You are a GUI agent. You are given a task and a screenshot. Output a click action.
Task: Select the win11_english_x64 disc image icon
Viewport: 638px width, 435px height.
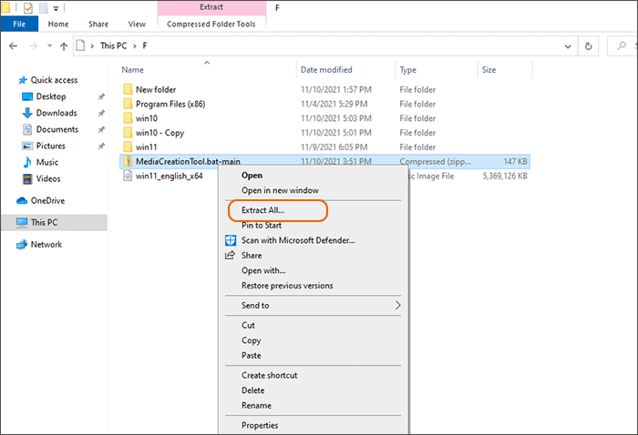[x=128, y=176]
